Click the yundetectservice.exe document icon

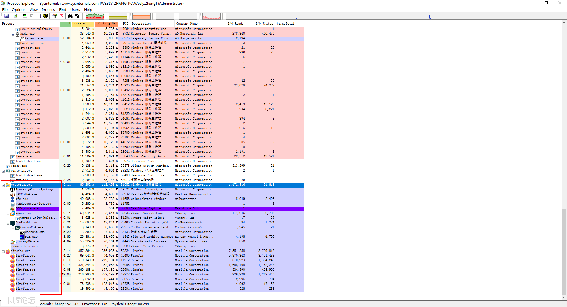(x=13, y=204)
